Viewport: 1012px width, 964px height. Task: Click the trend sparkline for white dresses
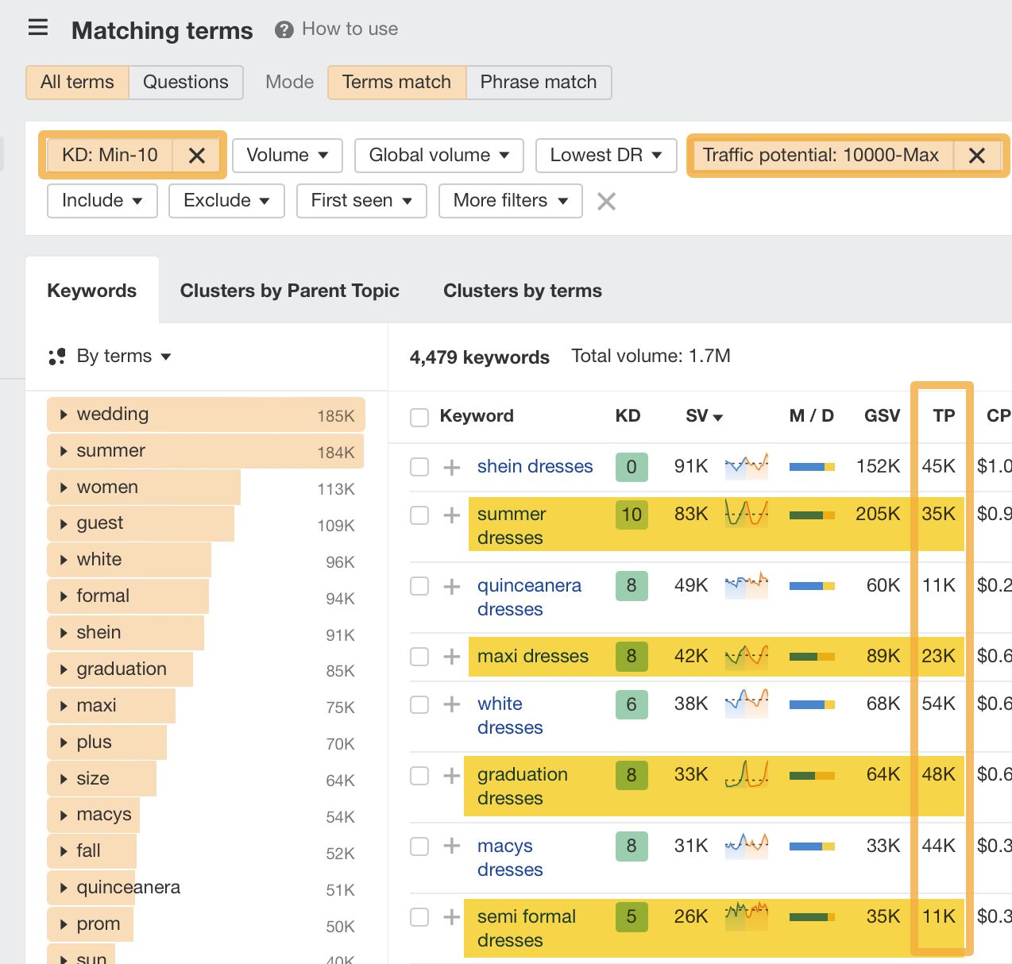pos(747,704)
